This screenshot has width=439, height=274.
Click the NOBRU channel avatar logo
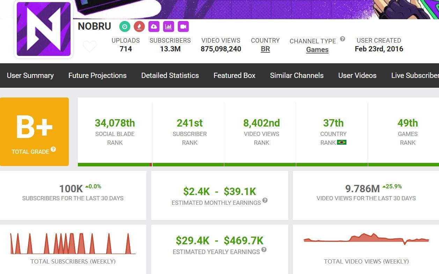click(x=44, y=29)
